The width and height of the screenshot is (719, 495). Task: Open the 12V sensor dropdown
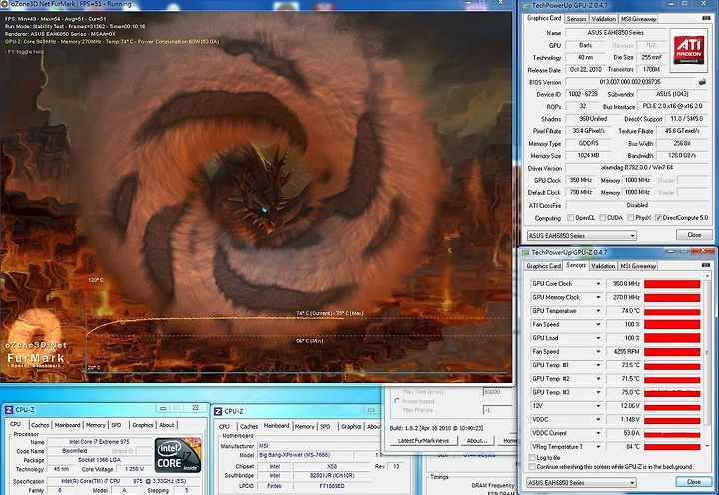tap(598, 406)
